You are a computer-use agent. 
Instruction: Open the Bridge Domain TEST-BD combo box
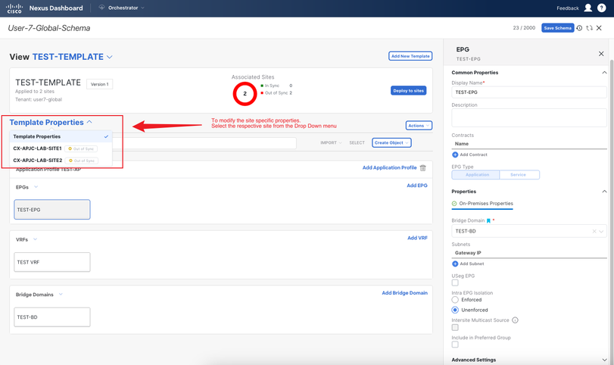528,231
